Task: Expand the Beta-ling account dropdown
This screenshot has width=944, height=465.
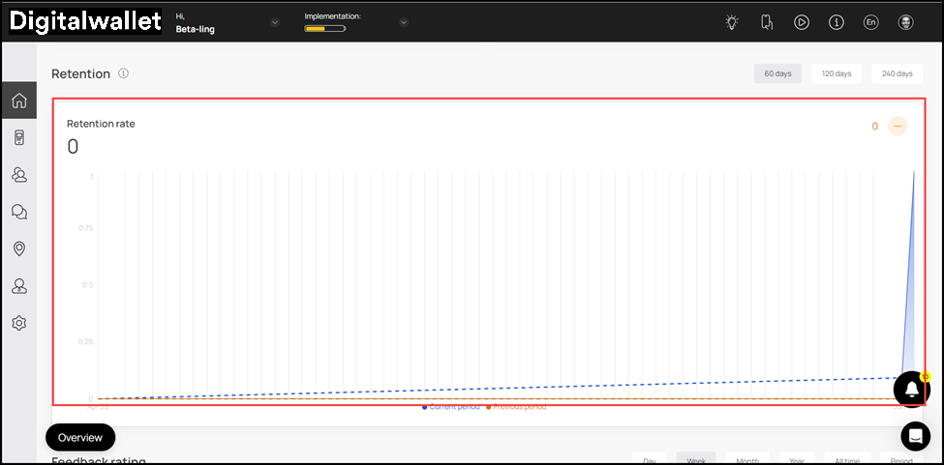Action: click(275, 22)
